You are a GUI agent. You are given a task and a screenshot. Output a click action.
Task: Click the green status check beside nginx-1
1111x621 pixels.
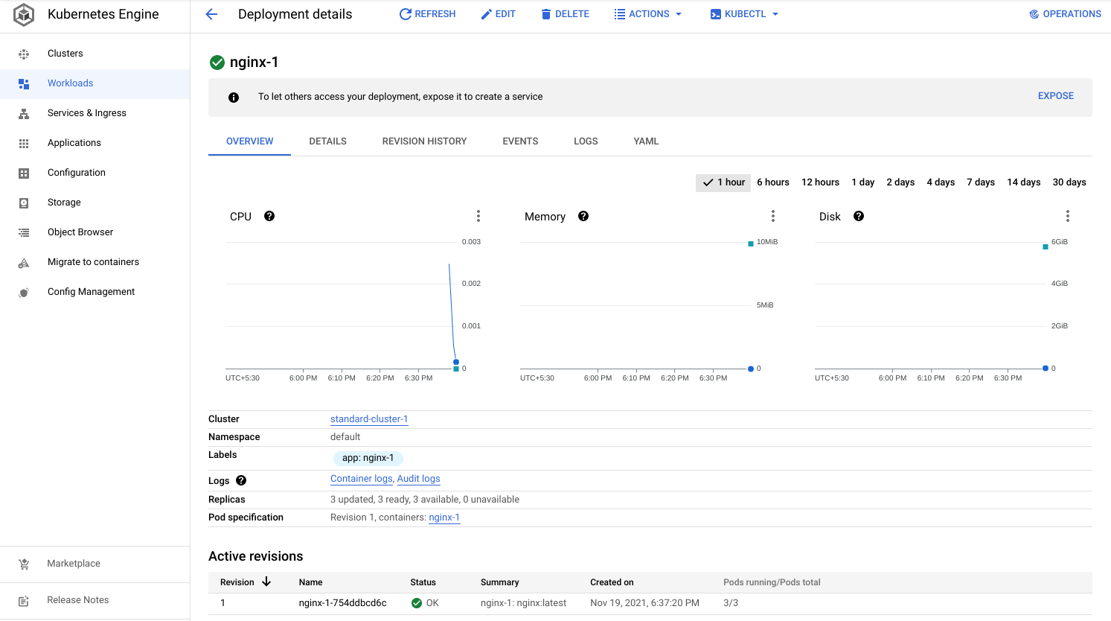pyautogui.click(x=217, y=63)
